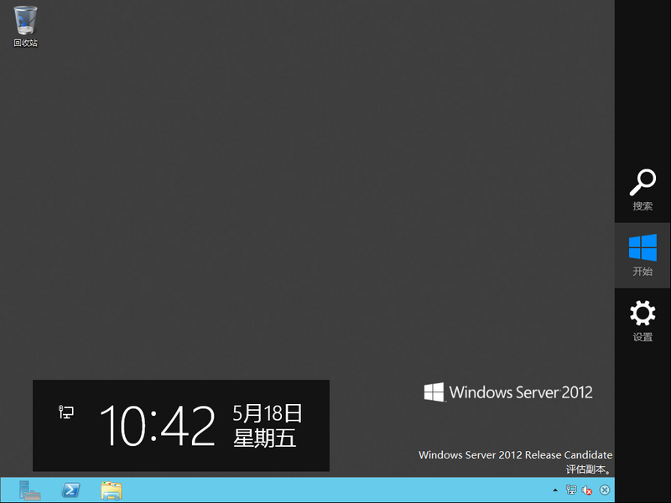Viewport: 671px width, 503px height.
Task: Show hidden tray icons arrow
Action: click(x=555, y=490)
